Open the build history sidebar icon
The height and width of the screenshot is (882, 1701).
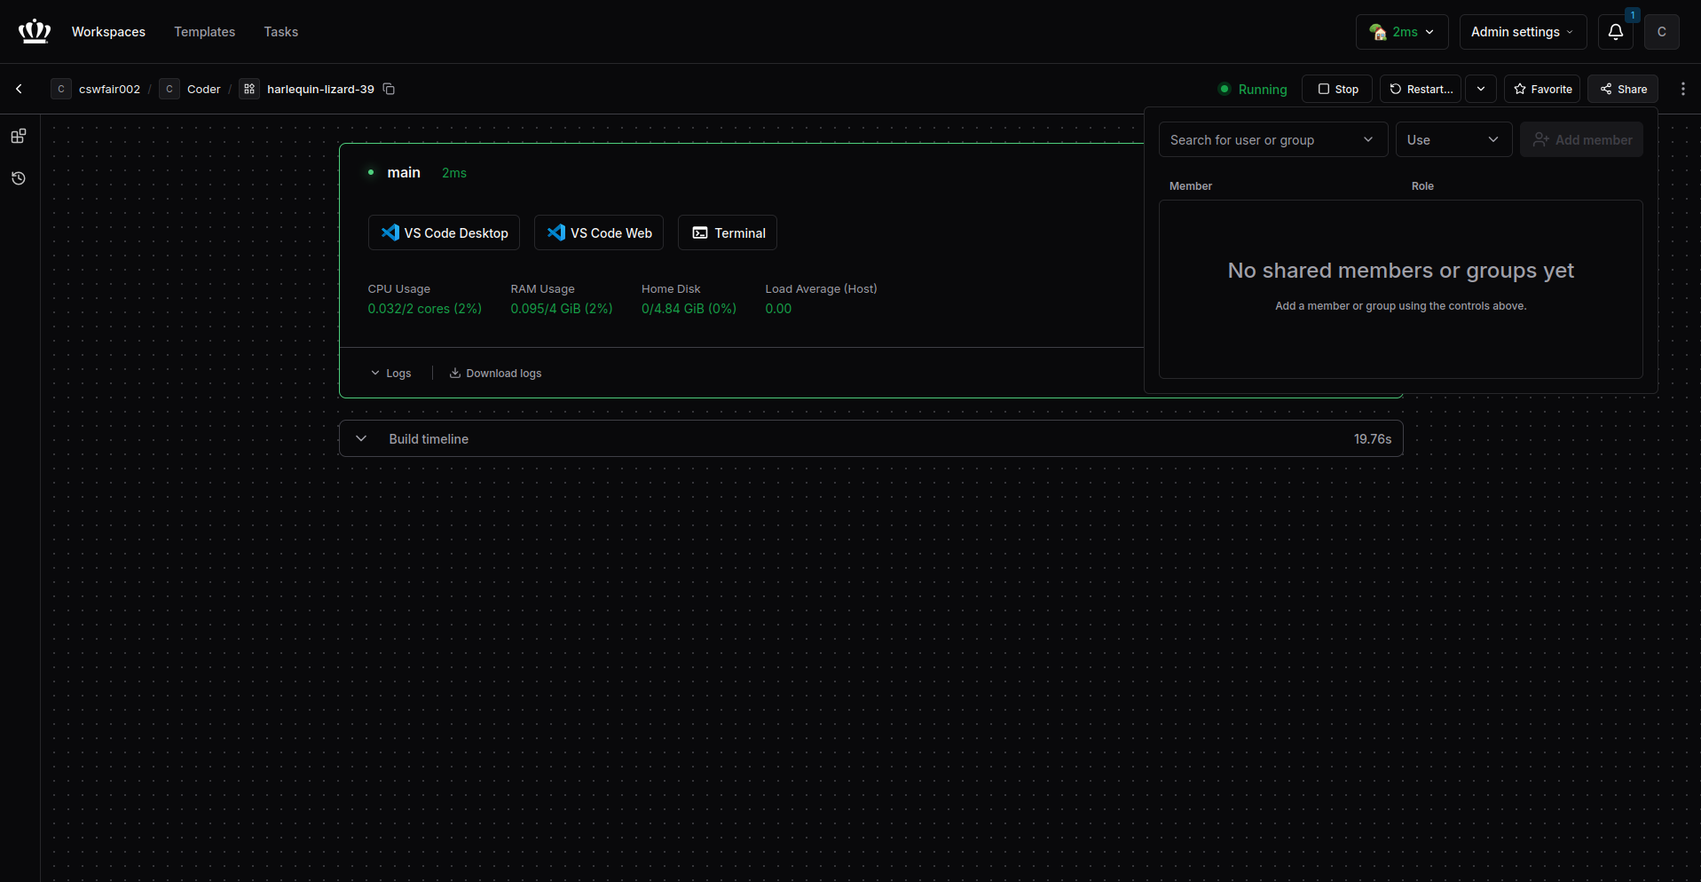(19, 178)
